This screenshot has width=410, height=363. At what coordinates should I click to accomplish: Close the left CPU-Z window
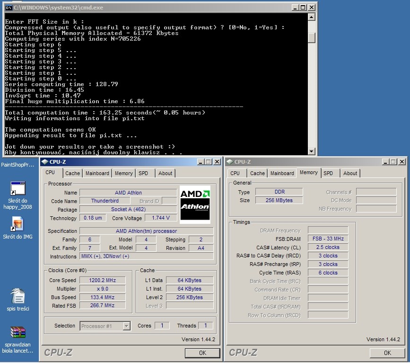coord(217,162)
